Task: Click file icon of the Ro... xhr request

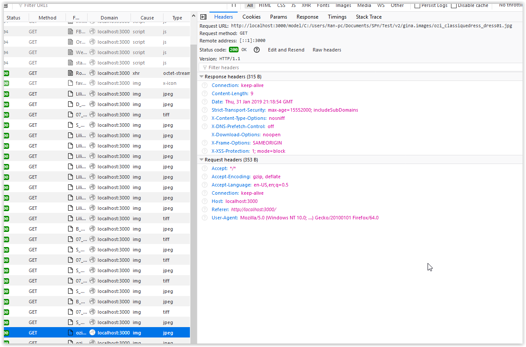Action: 71,73
